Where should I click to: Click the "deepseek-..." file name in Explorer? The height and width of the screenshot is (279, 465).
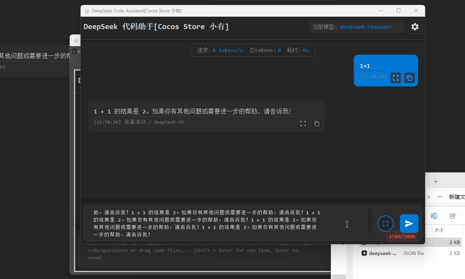click(x=382, y=253)
